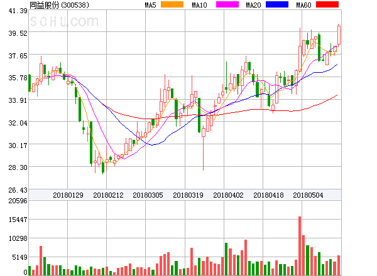
Task: Click the magenta MA10 legend swatch
Action: (x=227, y=4)
